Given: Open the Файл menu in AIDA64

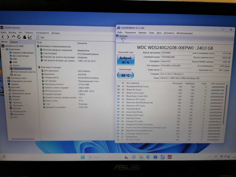Looking at the screenshot, I should tap(3, 32).
